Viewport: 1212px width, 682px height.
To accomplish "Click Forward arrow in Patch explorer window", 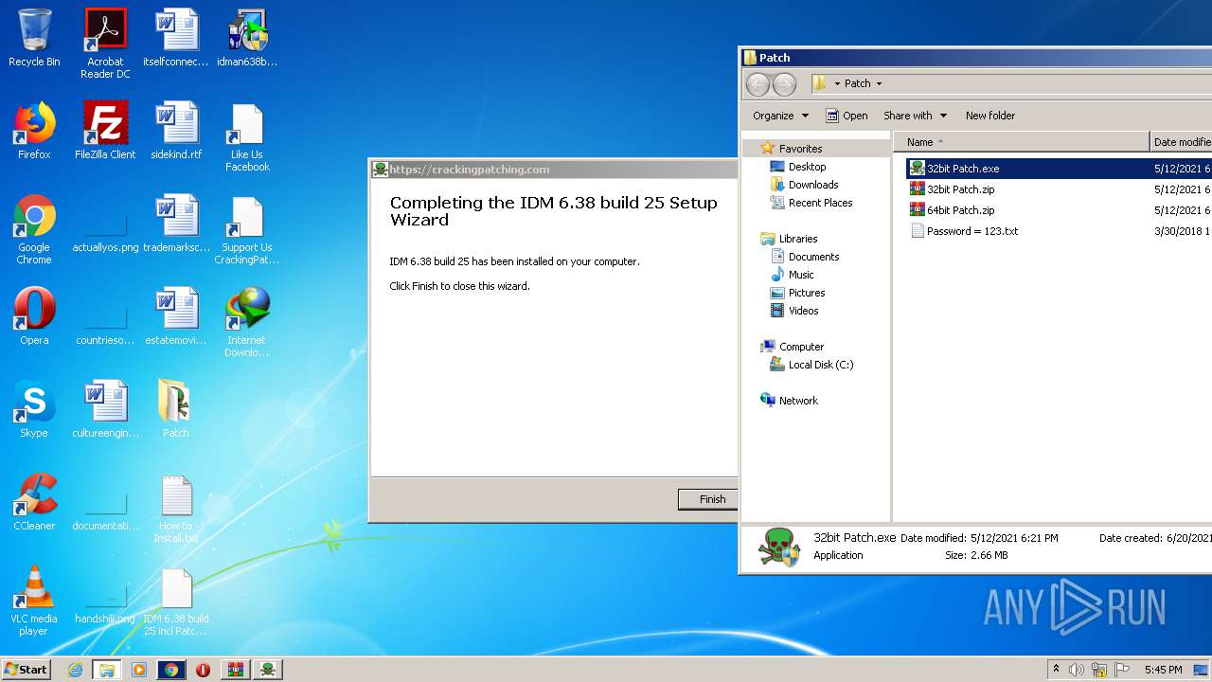I will [x=784, y=84].
